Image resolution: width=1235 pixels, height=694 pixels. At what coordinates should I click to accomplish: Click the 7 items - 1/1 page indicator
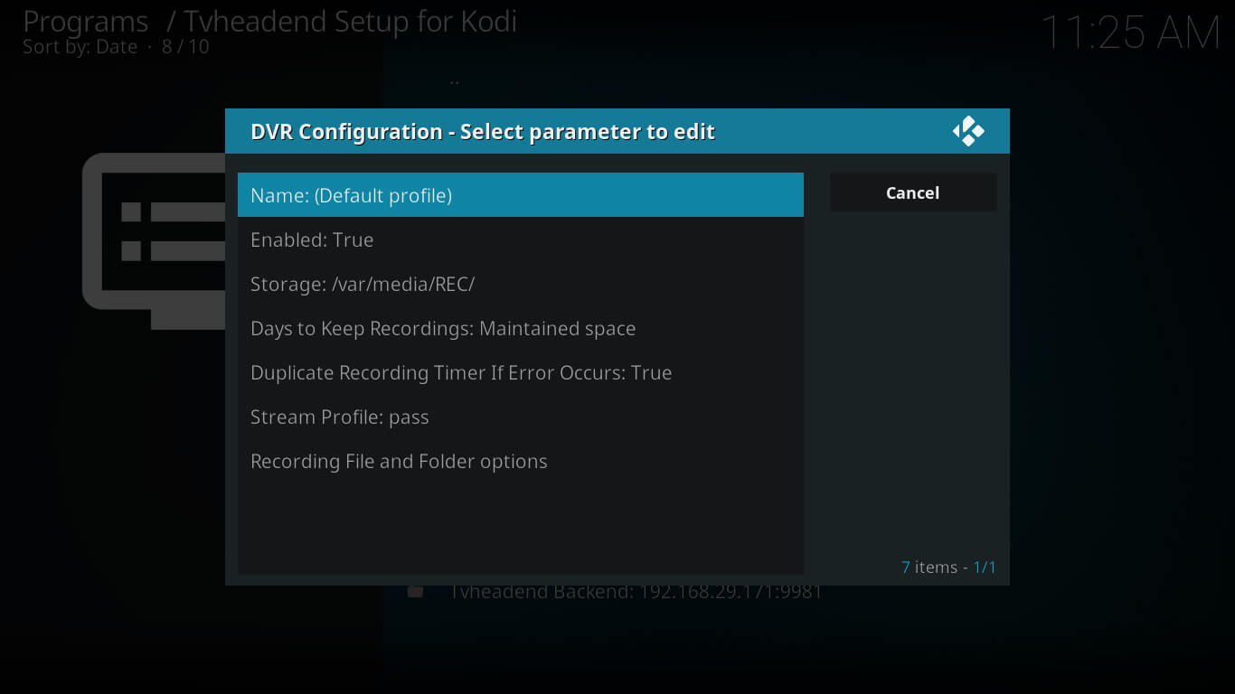point(948,567)
